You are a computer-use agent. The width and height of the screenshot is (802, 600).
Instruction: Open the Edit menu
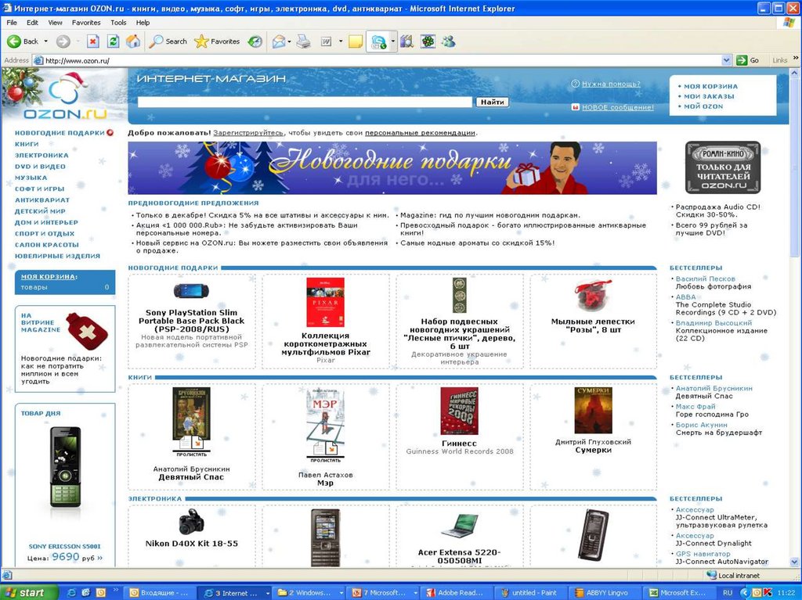click(32, 23)
